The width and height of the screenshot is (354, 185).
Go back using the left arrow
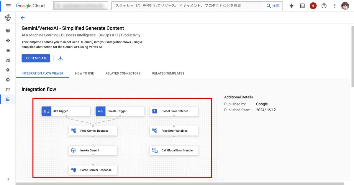coord(23,18)
